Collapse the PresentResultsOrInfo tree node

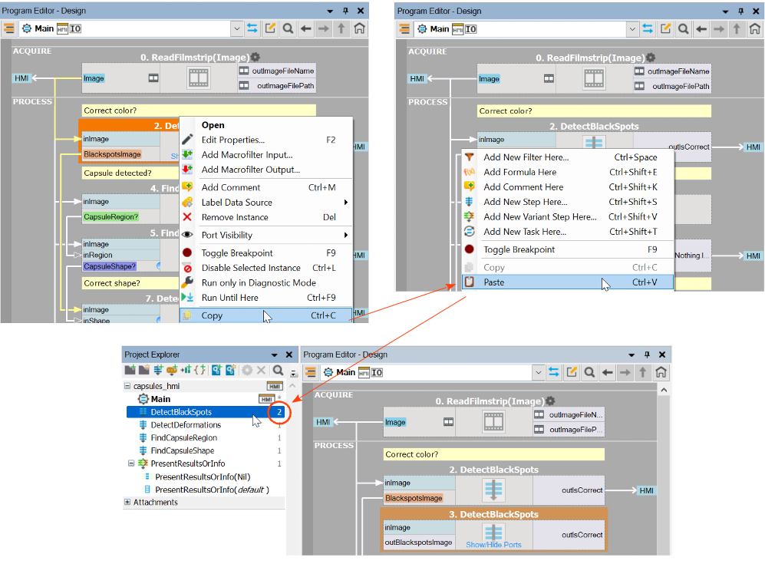pyautogui.click(x=131, y=463)
